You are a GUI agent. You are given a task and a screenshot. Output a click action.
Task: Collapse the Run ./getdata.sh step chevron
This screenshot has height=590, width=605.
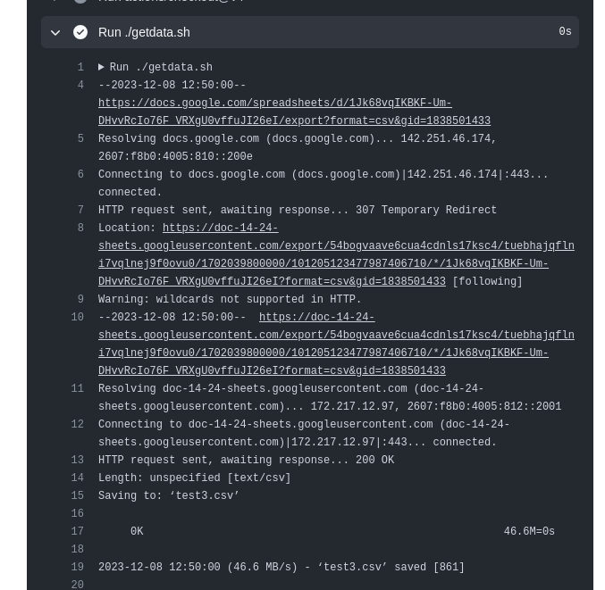click(x=55, y=33)
